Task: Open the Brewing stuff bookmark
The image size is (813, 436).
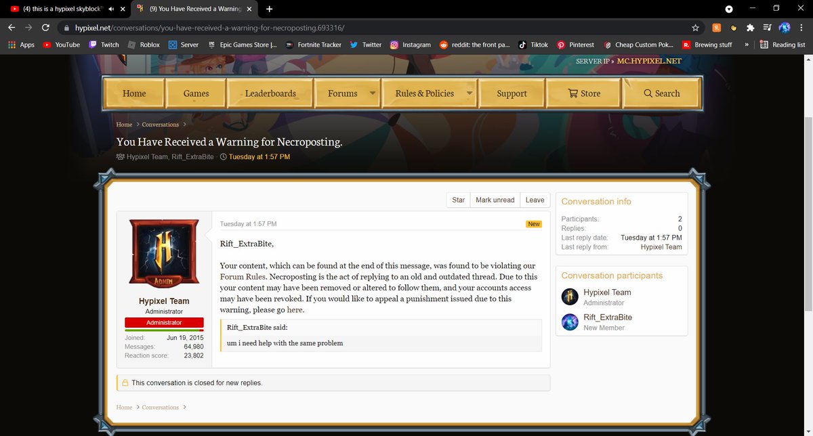Action: (707, 45)
